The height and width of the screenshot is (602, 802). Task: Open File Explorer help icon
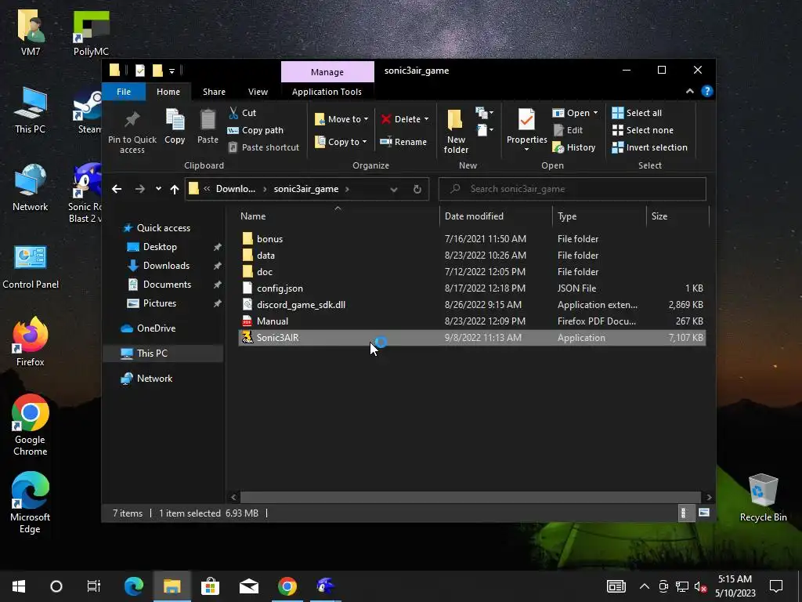[707, 91]
